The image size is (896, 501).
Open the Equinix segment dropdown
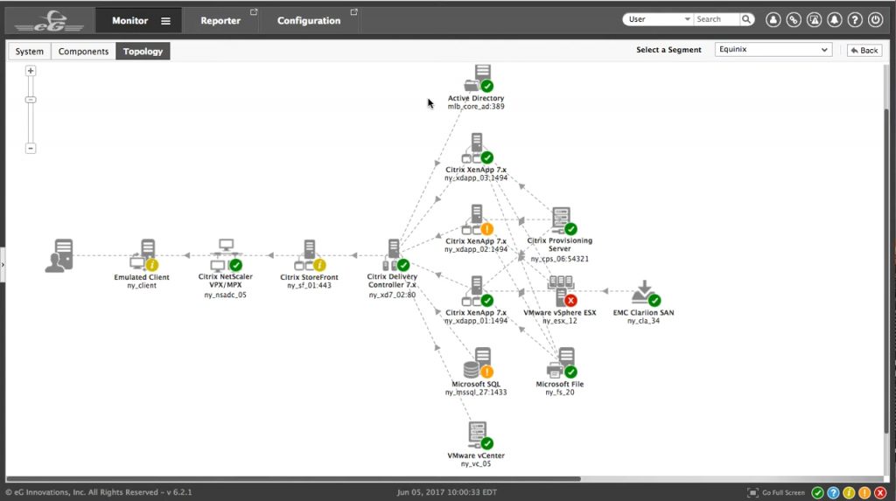(x=773, y=50)
